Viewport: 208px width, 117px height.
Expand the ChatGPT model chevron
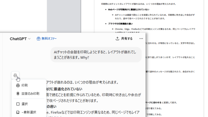click(30, 39)
